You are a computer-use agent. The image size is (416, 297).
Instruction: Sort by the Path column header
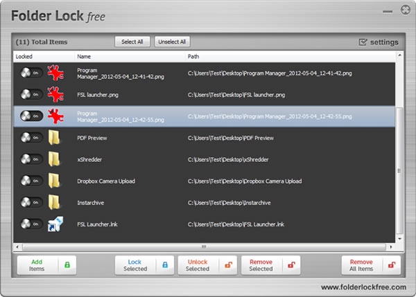point(193,57)
